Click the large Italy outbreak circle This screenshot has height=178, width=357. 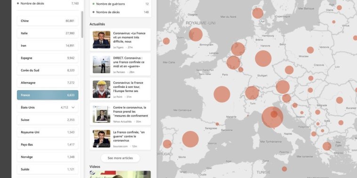pyautogui.click(x=272, y=117)
